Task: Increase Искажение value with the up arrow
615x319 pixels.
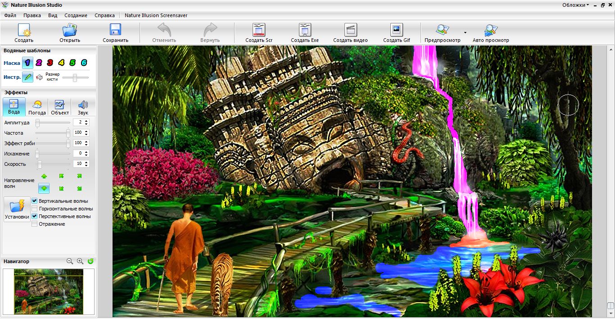Action: tap(86, 152)
